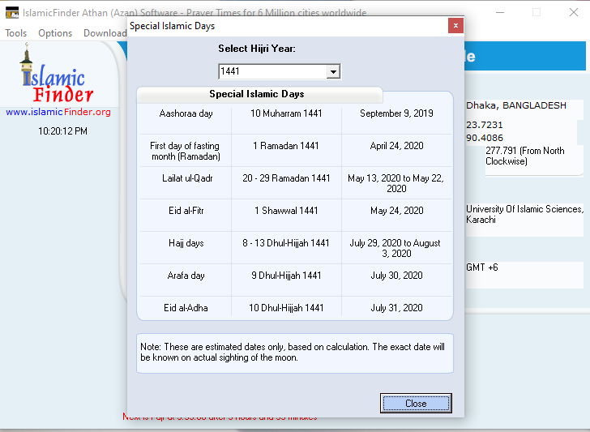Screen dimensions: 590x432
Task: Select the 20 - 29 Ramadan 1441 cell
Action: [286, 178]
